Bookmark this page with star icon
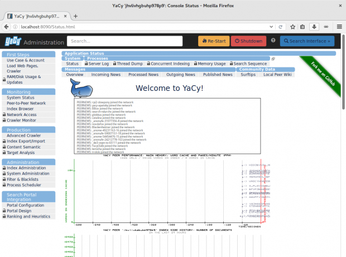 (292, 27)
